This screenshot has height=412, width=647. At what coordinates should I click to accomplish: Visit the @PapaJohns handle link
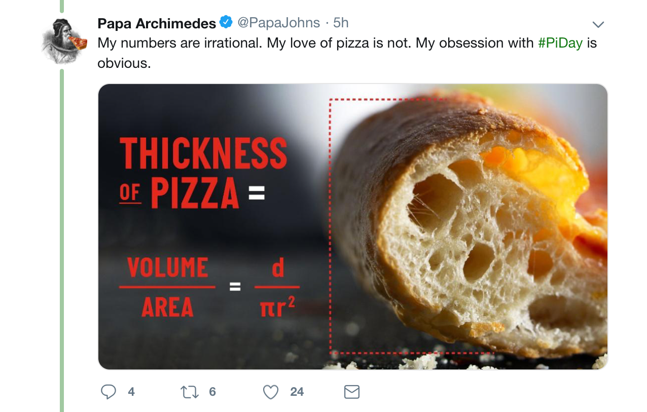279,23
